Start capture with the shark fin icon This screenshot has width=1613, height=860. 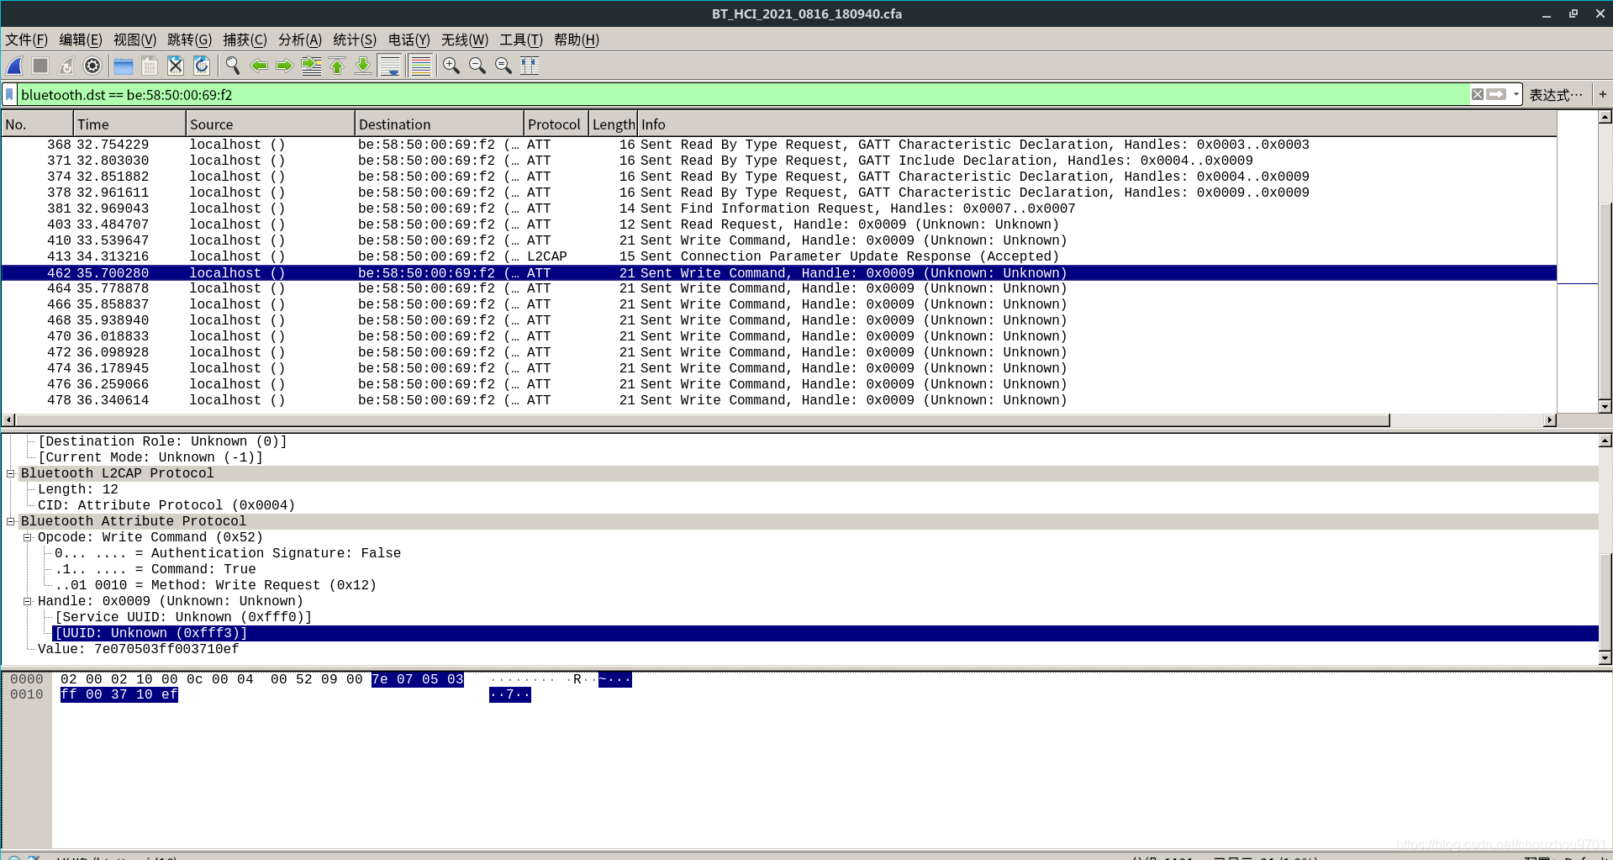(14, 66)
